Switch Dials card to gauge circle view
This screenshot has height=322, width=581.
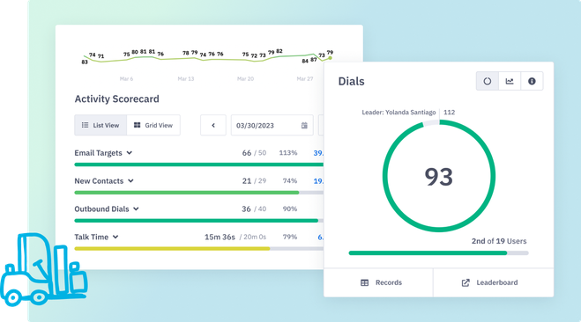tap(487, 81)
